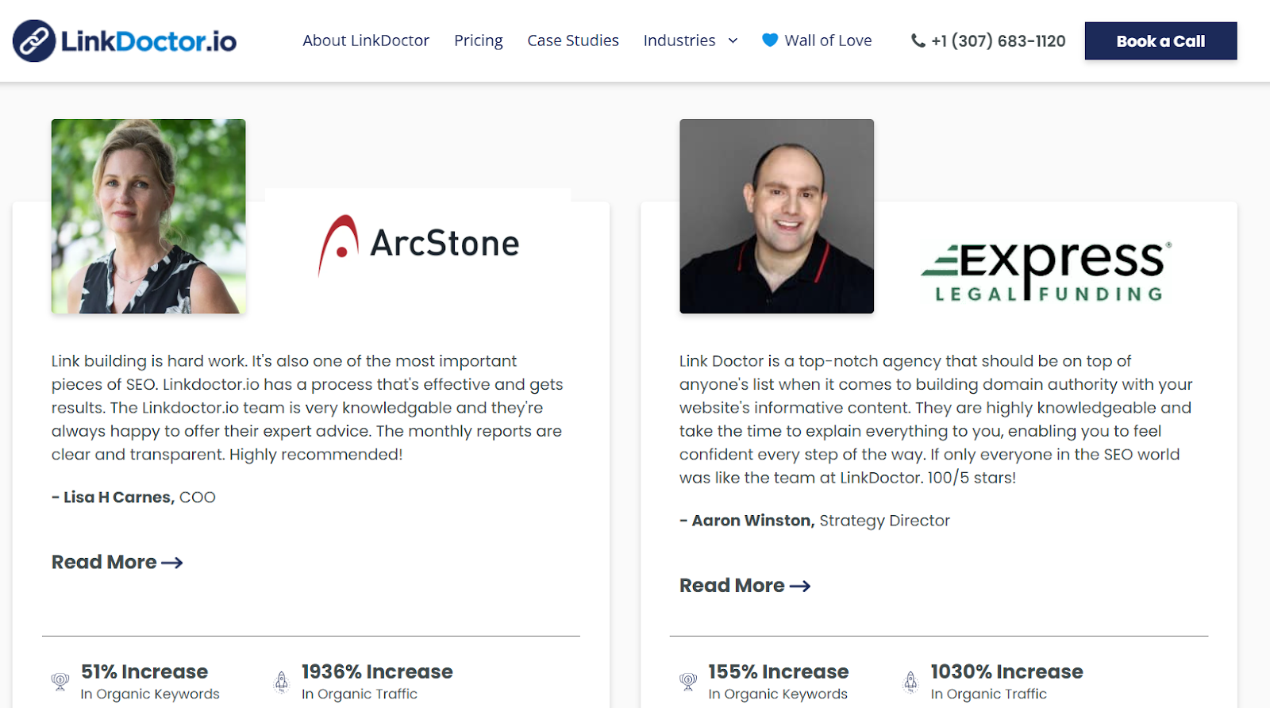This screenshot has height=708, width=1270.
Task: Click the arrow after Aaron Winston's Read More
Action: [800, 586]
